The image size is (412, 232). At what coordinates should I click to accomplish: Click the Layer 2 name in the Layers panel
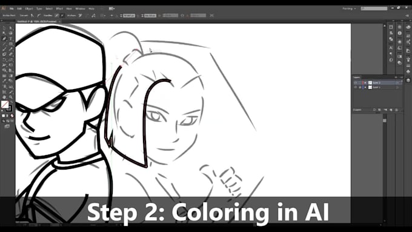point(376,83)
